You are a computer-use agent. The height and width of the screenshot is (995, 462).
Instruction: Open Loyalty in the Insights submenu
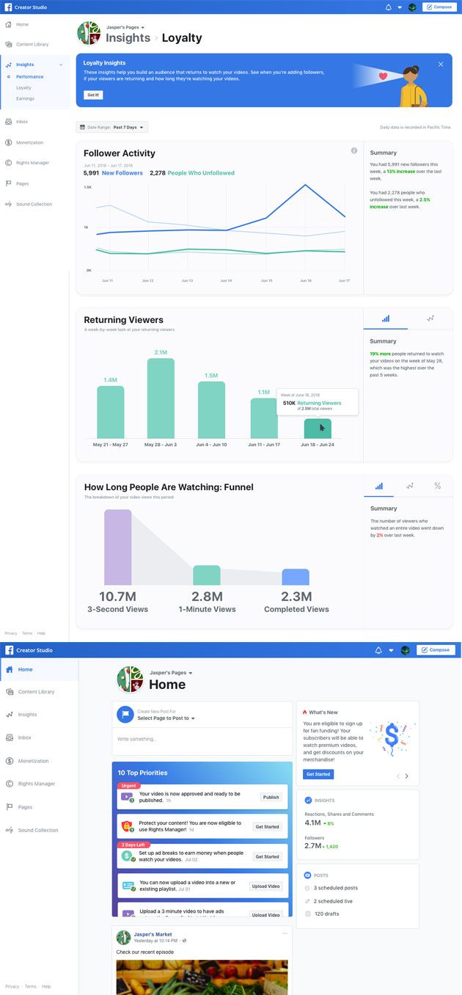click(24, 87)
